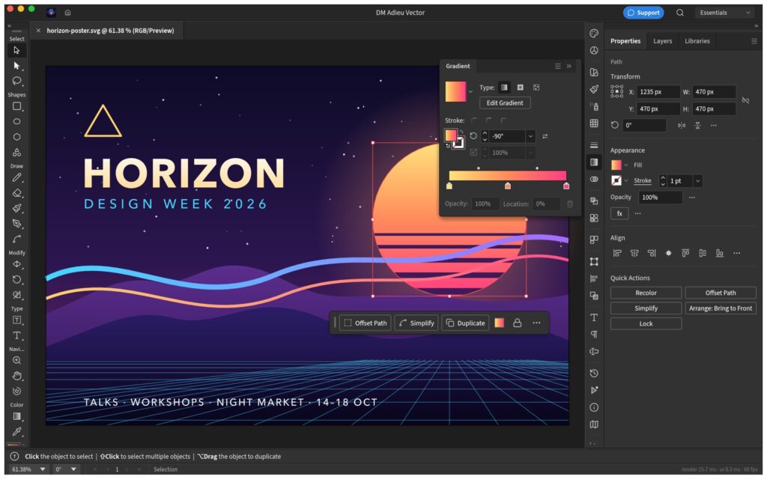Image resolution: width=767 pixels, height=479 pixels.
Task: Open the History panel icon
Action: [594, 373]
